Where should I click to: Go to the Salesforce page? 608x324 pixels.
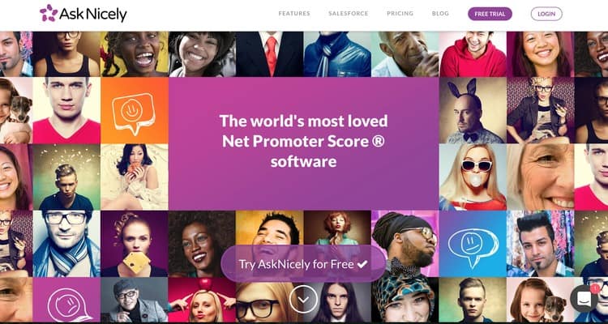tap(349, 14)
